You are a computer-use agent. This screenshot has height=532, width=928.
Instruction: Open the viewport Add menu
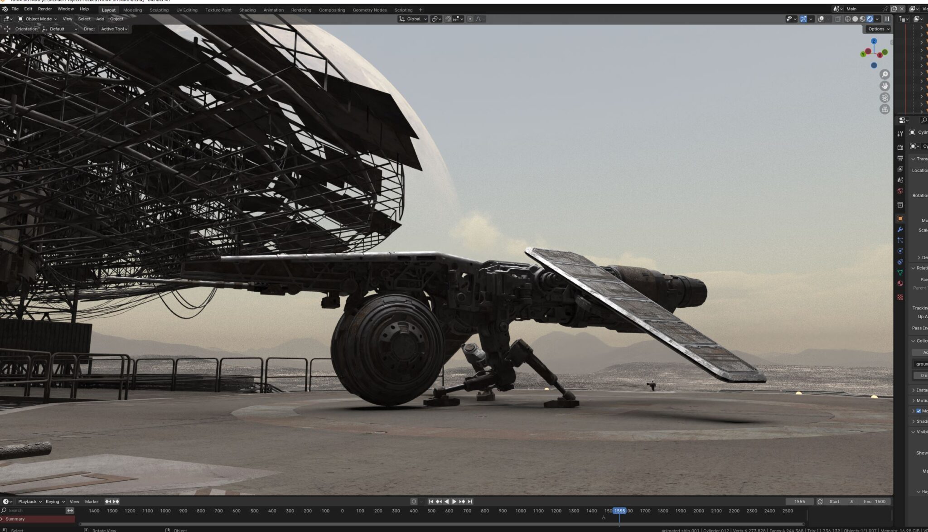(100, 19)
